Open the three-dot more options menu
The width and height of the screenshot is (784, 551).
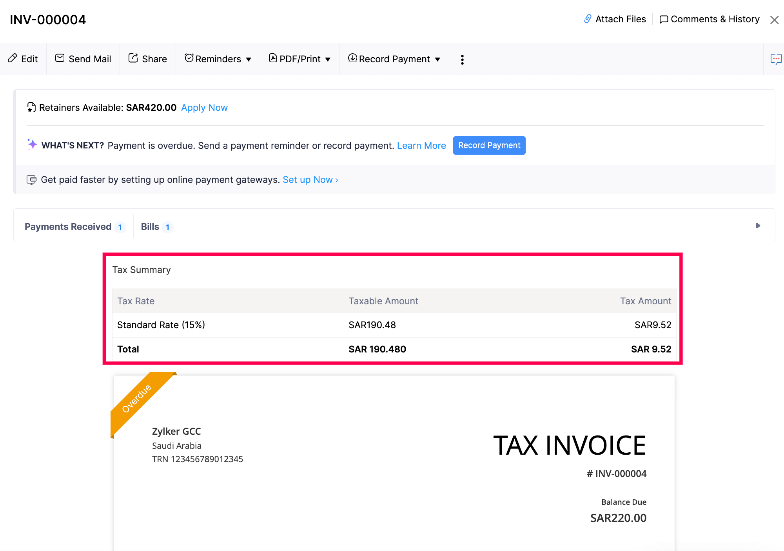pos(462,59)
